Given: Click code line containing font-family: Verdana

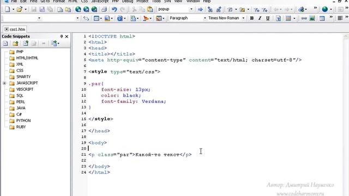Looking at the screenshot, I should [134, 101].
